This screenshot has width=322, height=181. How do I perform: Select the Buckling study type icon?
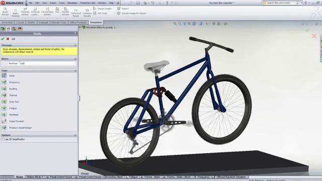[4, 88]
